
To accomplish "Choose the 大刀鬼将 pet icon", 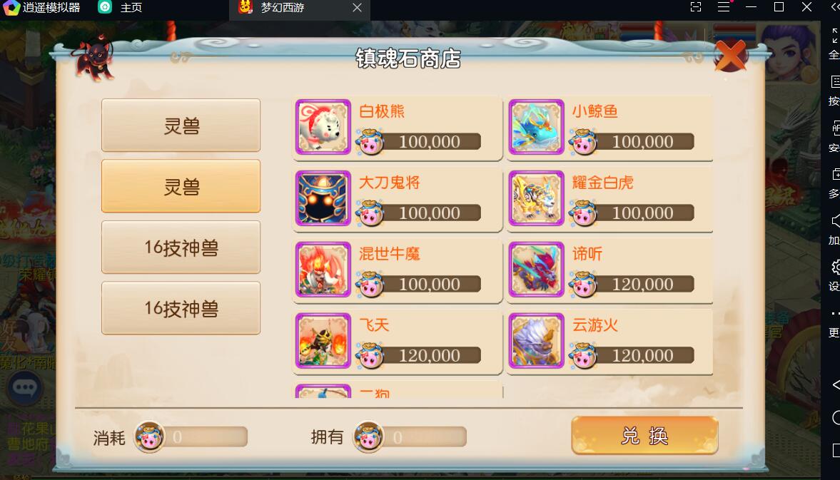I will pos(323,198).
